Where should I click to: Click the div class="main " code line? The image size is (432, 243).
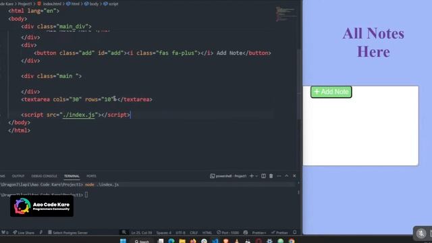coord(51,76)
